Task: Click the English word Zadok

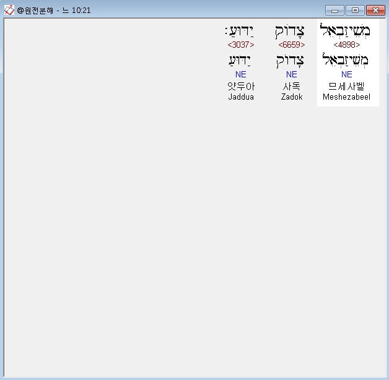Action: point(292,97)
